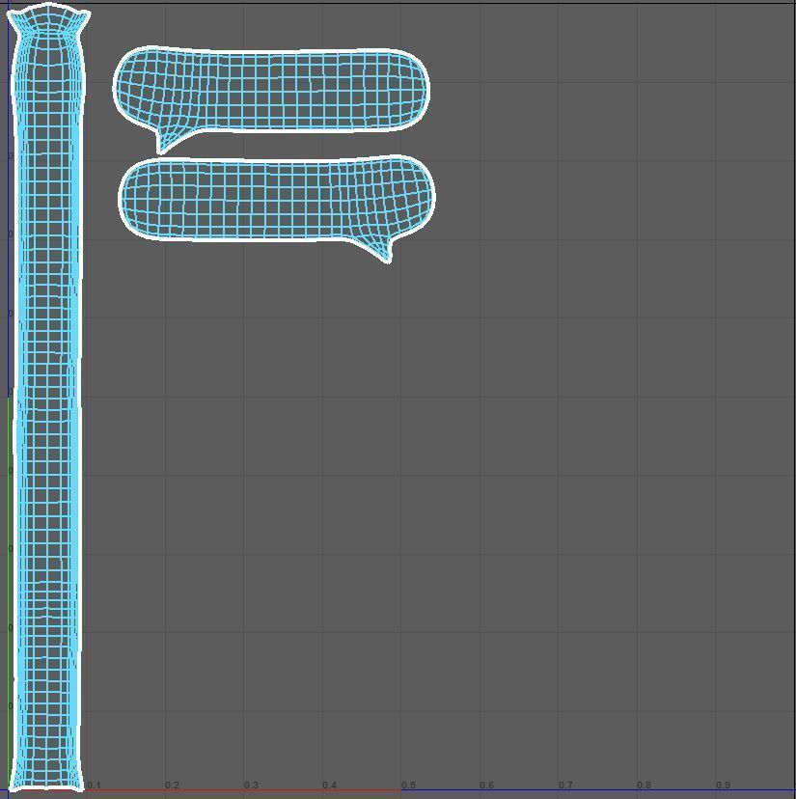Viewport: 796px width, 799px height.
Task: Click the 0.2 grid axis label
Action: [173, 785]
